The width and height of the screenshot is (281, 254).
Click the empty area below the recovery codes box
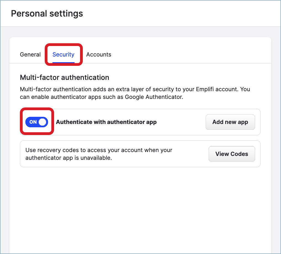[140, 207]
